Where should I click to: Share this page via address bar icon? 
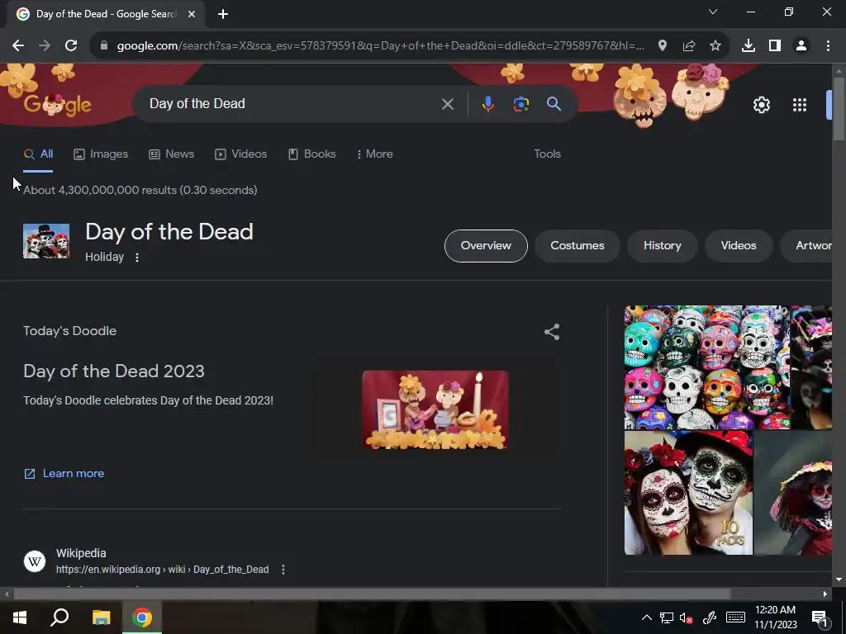click(x=688, y=46)
